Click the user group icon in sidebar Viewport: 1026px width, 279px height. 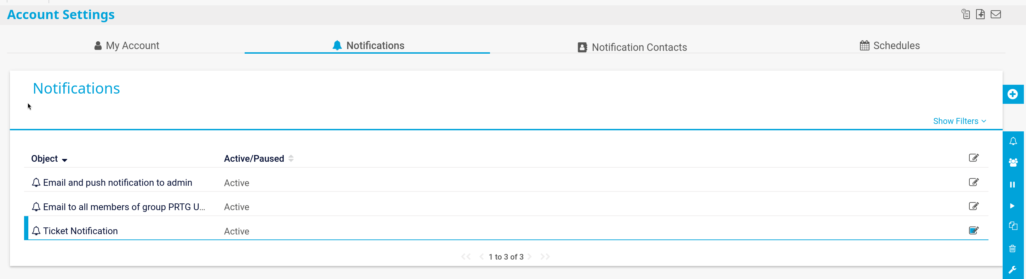coord(1013,162)
